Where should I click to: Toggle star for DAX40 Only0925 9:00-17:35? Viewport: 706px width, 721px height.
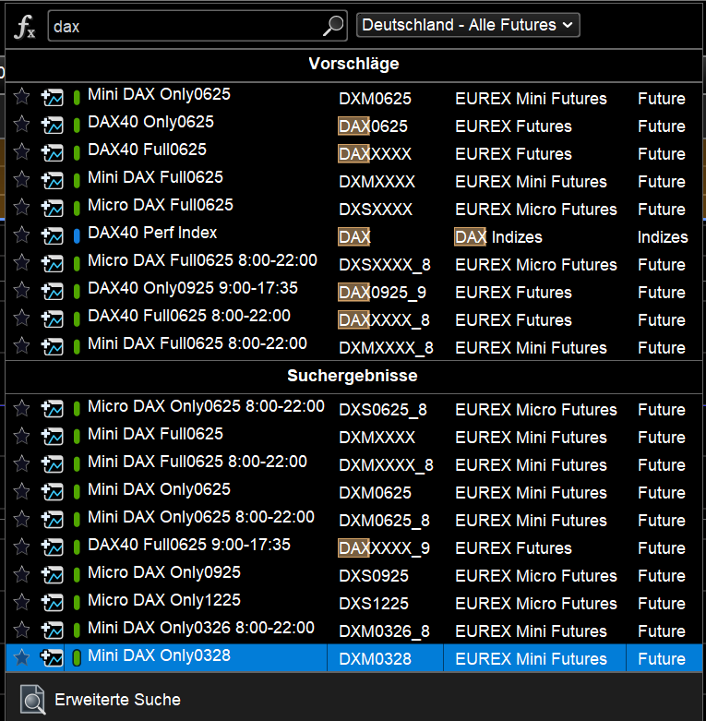pos(21,290)
